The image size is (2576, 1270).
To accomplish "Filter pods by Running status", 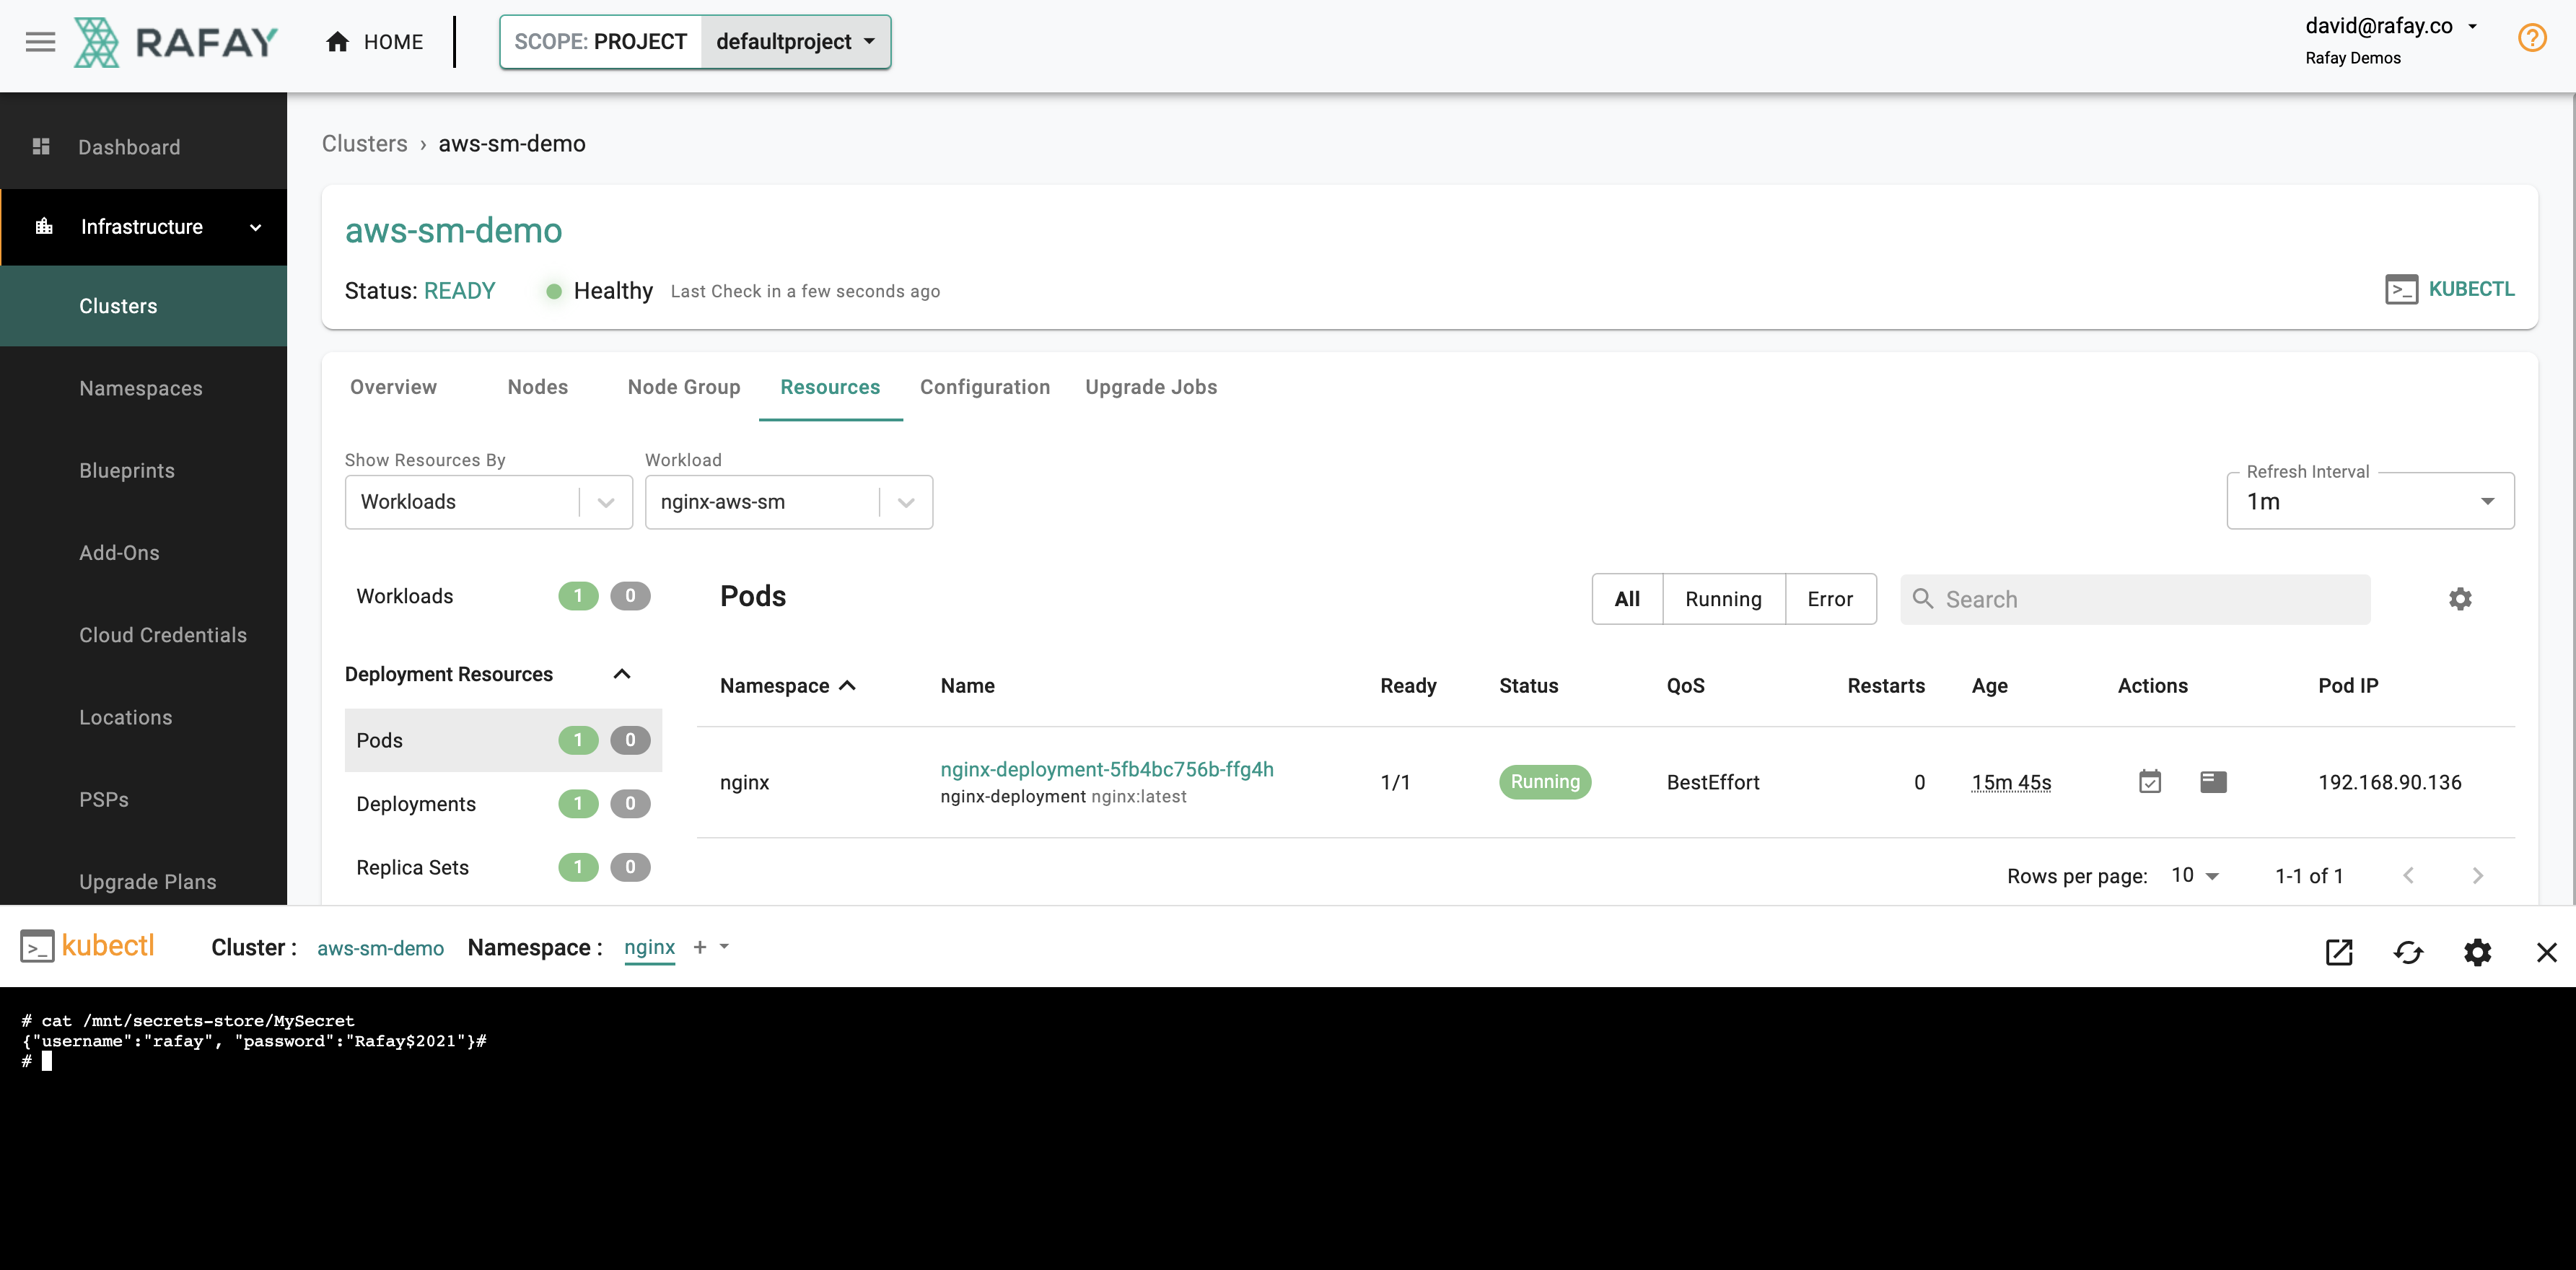I will [1723, 600].
